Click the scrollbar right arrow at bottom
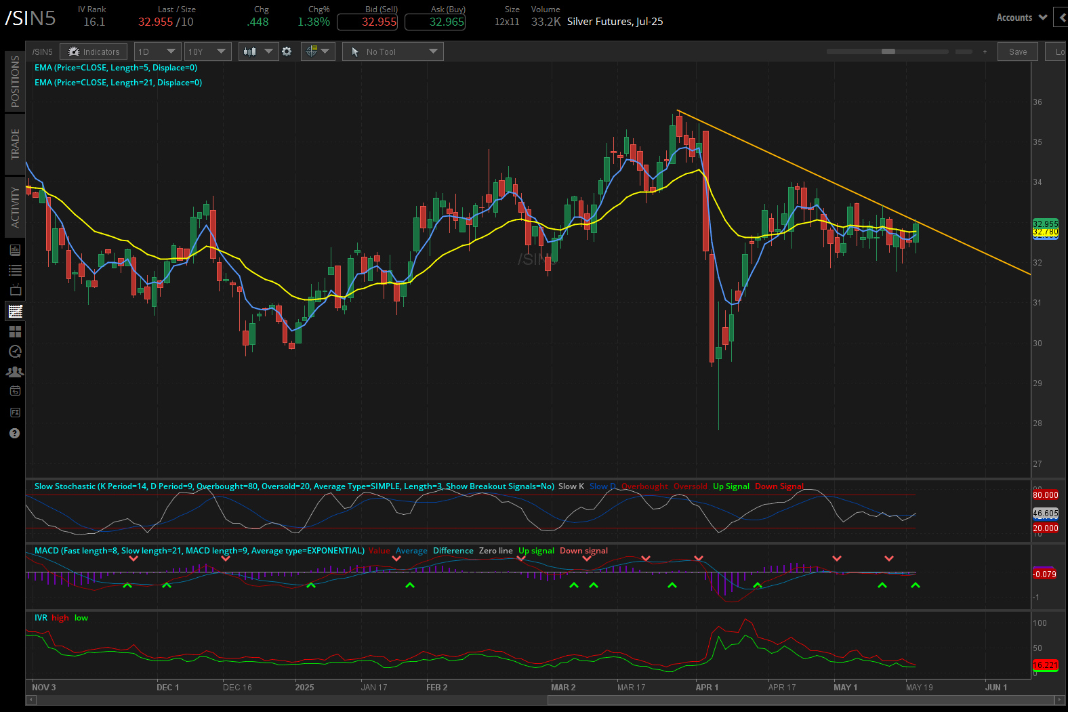The image size is (1068, 712). click(1060, 700)
